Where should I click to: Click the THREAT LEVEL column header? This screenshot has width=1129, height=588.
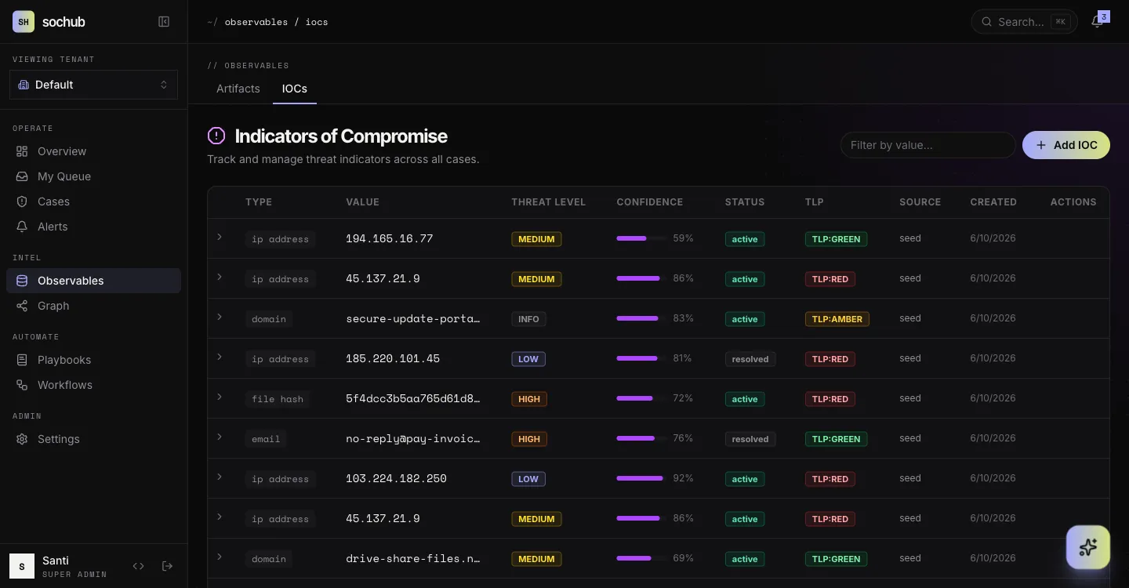pos(549,202)
